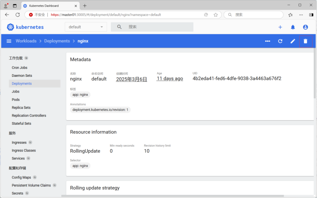Image resolution: width=317 pixels, height=198 pixels.
Task: Click the 配置和存储 section heading
Action: click(x=18, y=168)
